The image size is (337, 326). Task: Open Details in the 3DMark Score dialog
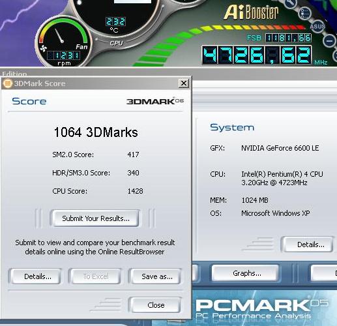[x=36, y=276]
